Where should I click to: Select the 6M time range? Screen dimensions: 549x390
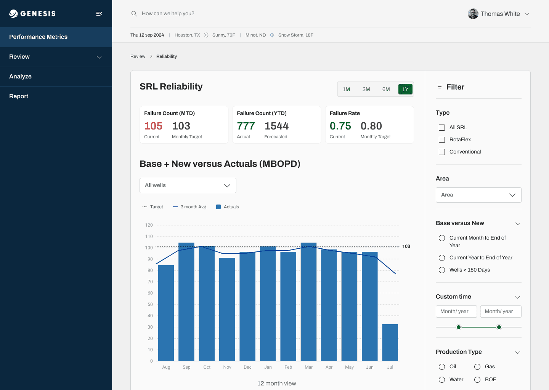(x=386, y=89)
